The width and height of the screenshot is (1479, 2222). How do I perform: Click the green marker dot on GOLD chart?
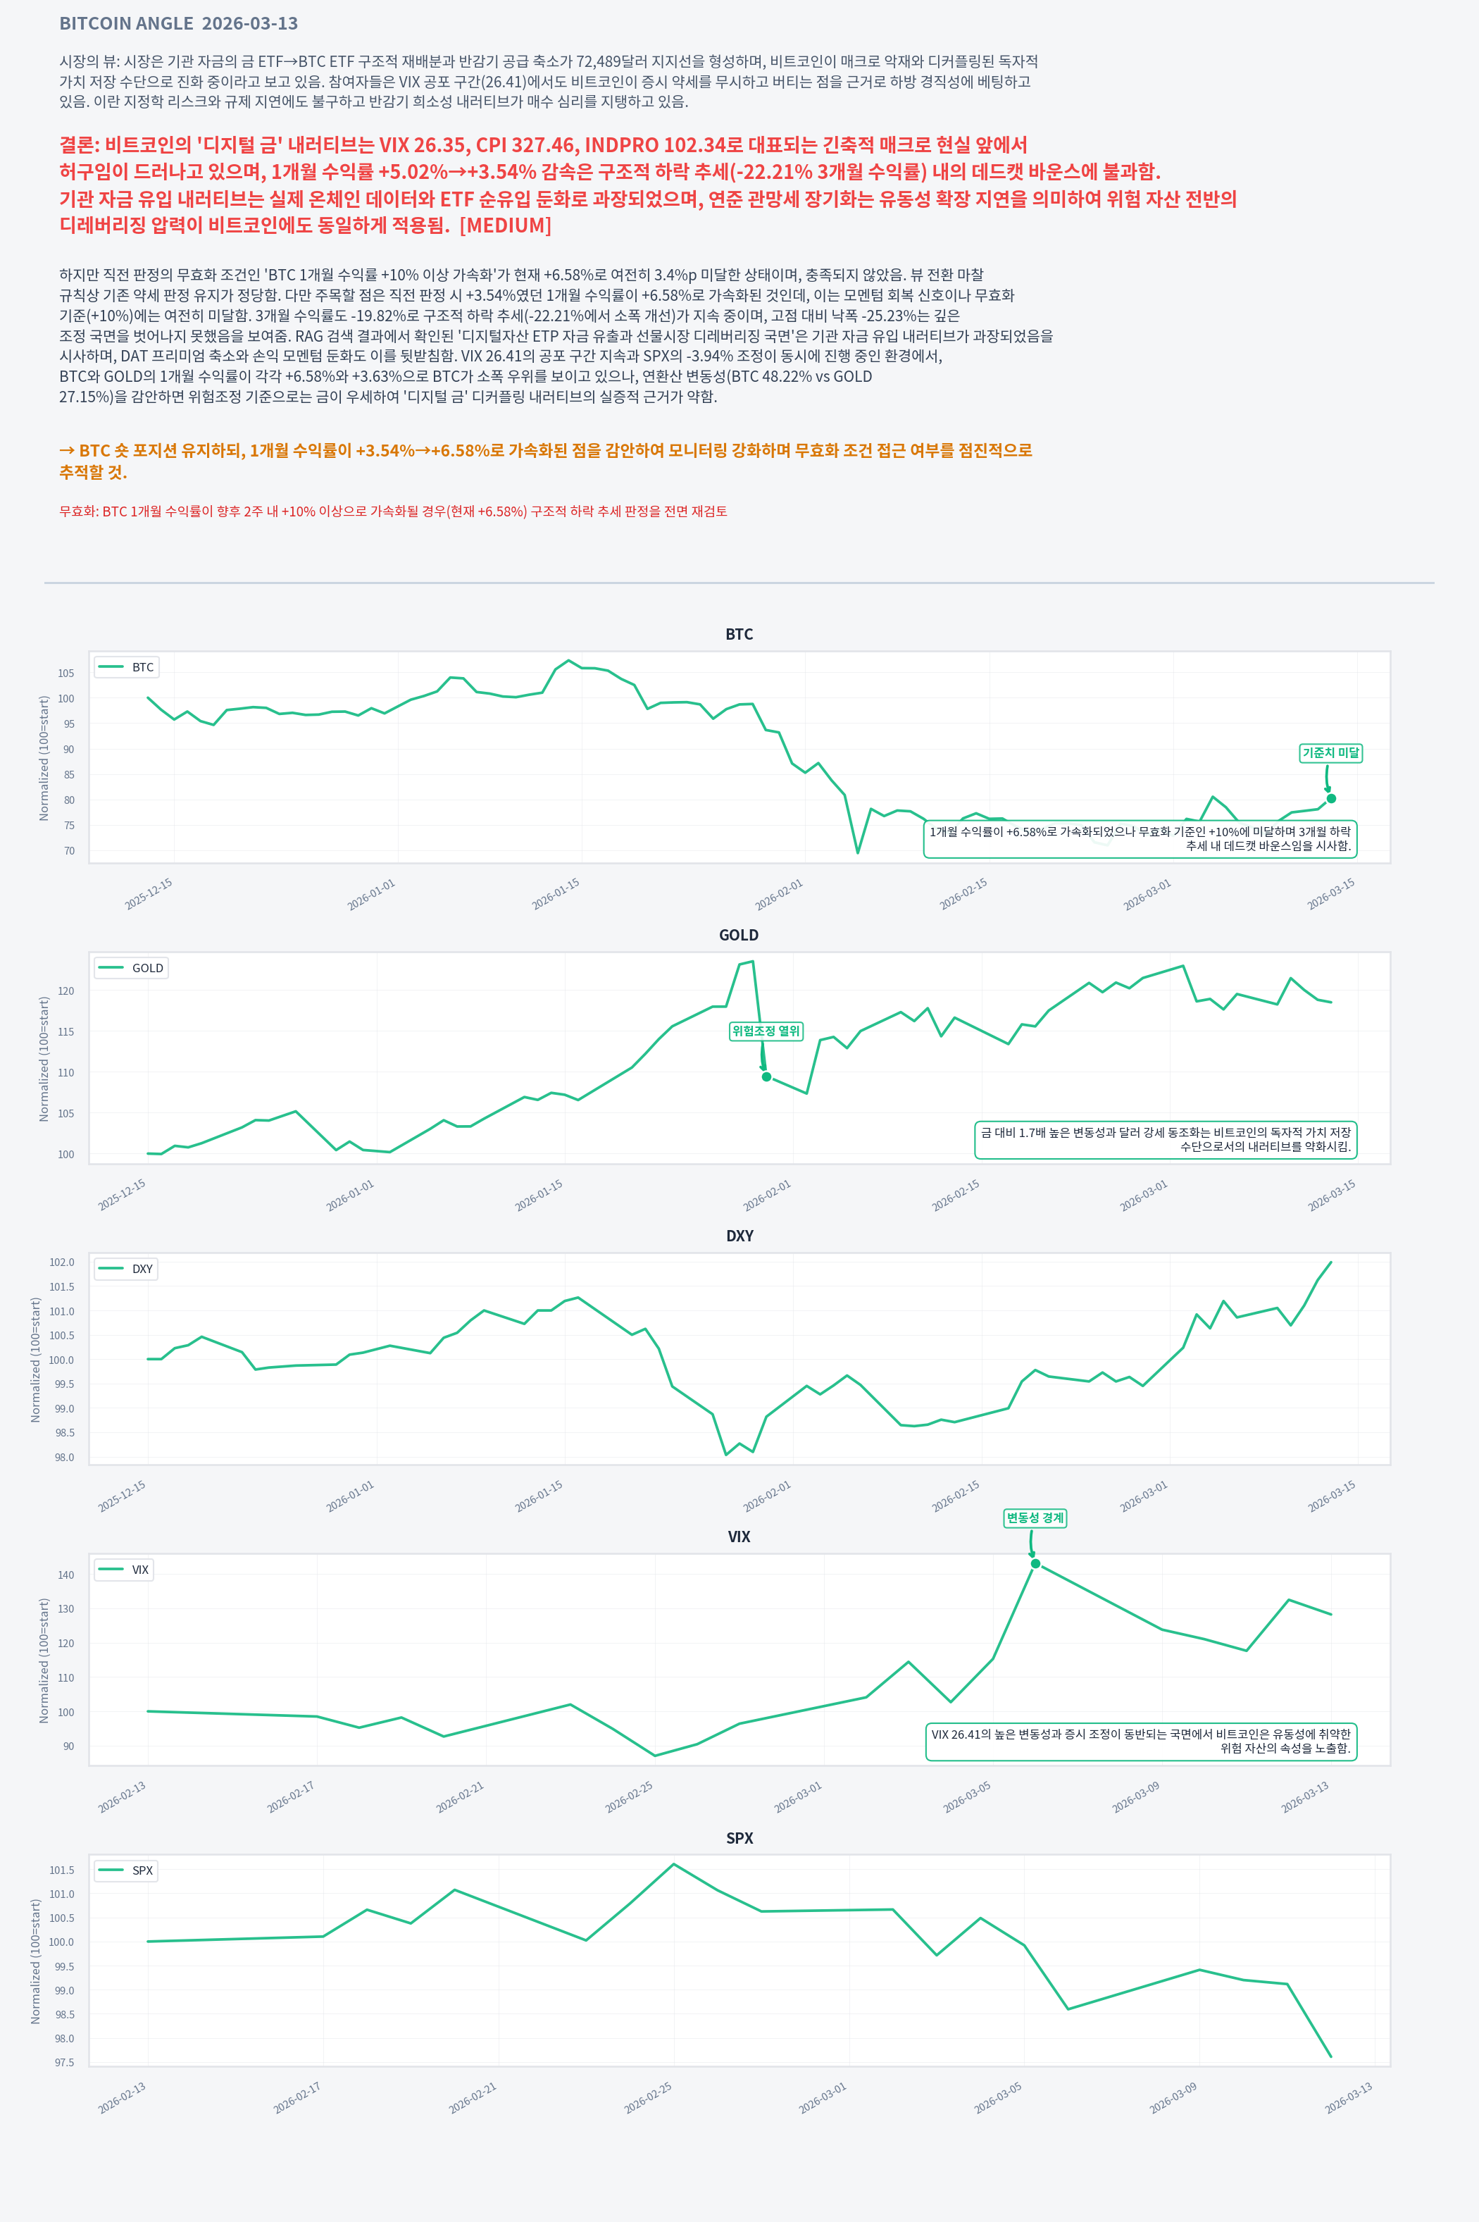(766, 1076)
